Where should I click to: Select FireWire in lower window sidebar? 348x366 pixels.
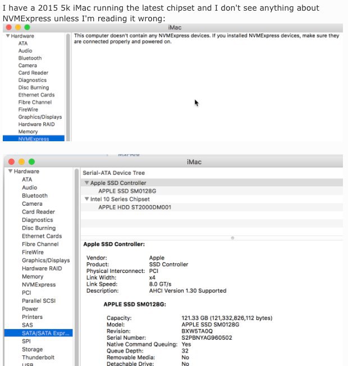click(x=33, y=252)
